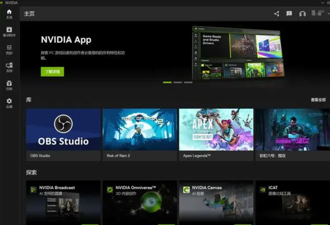
Task: Open the NVIDIA Omniverse™ explore card title
Action: [x=136, y=187]
